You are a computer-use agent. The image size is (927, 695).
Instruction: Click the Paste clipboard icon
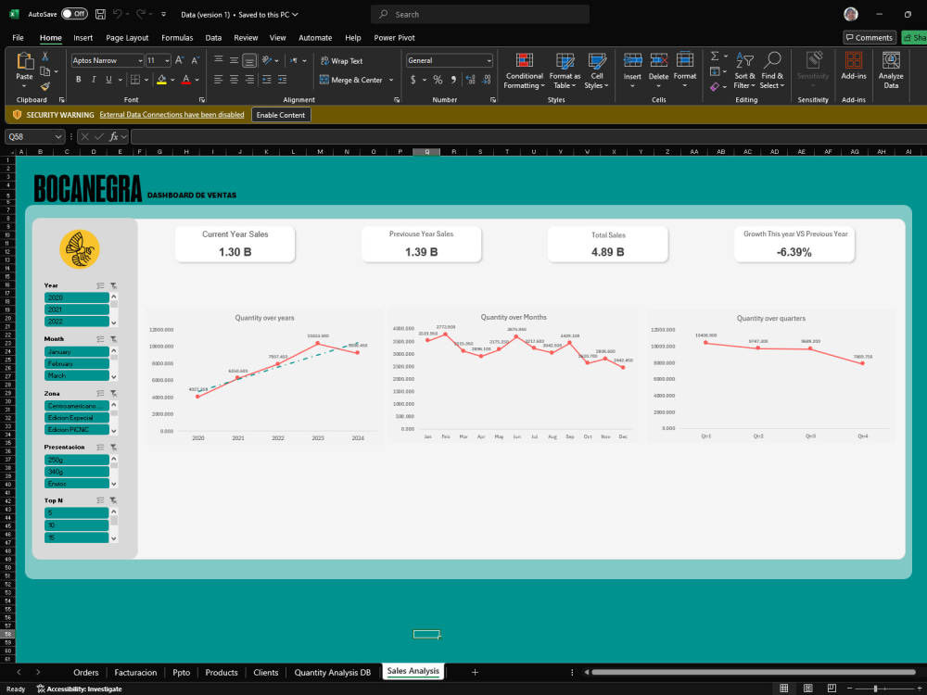click(x=25, y=60)
